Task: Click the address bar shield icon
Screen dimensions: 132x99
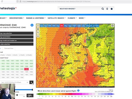Action: coord(18,2)
